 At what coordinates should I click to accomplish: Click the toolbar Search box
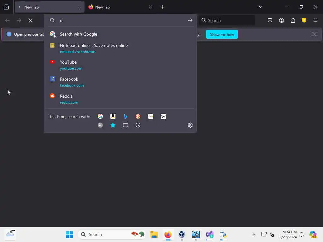(x=226, y=20)
